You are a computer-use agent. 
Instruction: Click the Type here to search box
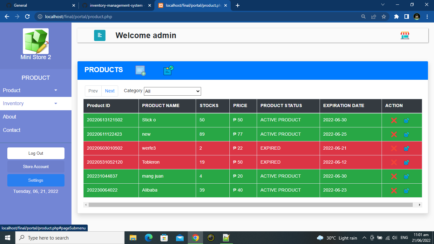pyautogui.click(x=70, y=238)
